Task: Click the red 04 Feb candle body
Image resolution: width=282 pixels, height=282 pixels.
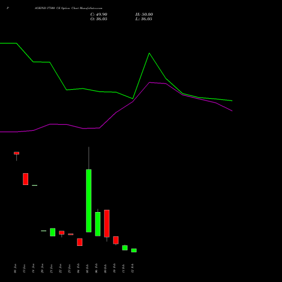Action: click(80, 242)
